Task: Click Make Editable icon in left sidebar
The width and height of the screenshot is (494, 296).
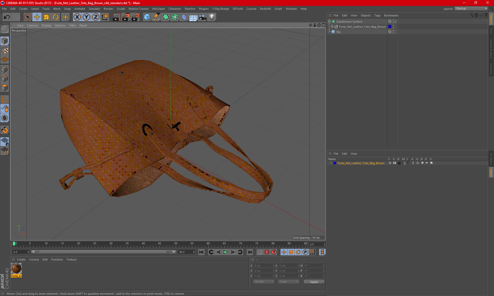Action: (x=5, y=29)
